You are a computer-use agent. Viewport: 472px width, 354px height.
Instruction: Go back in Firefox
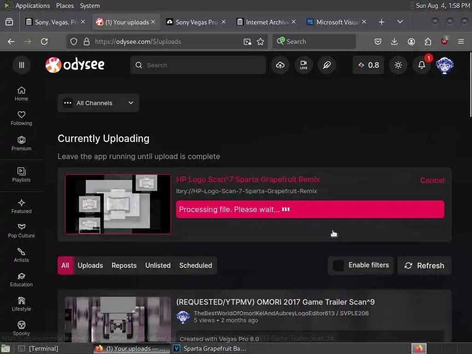pyautogui.click(x=11, y=41)
